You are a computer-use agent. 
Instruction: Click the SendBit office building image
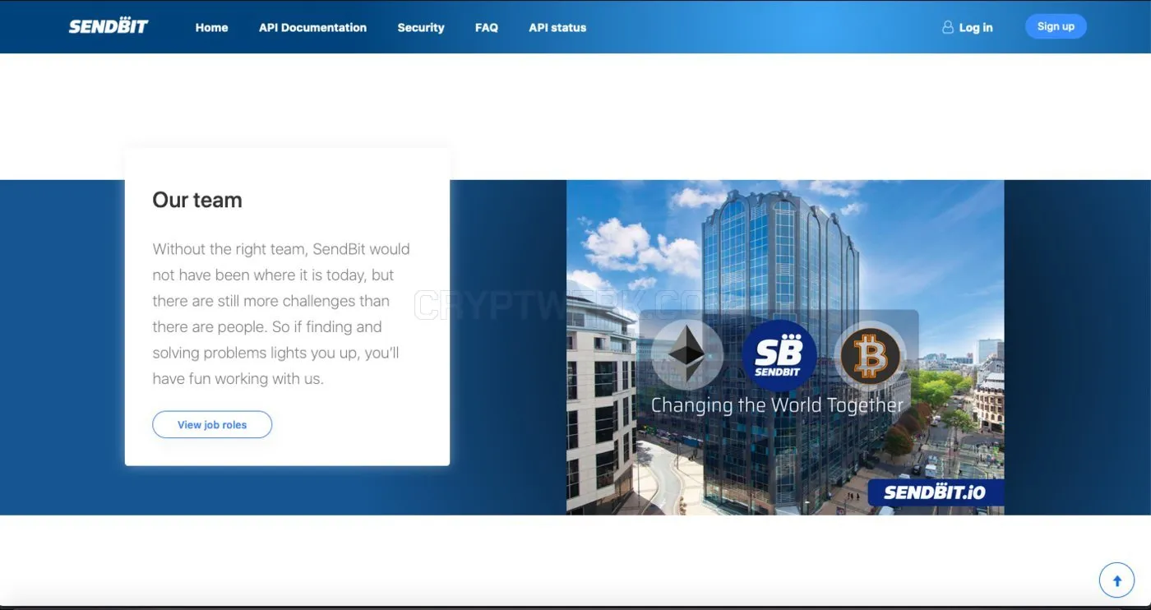785,347
